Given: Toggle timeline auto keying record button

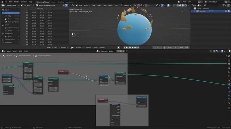Looking at the screenshot, I should pyautogui.click(x=118, y=48).
